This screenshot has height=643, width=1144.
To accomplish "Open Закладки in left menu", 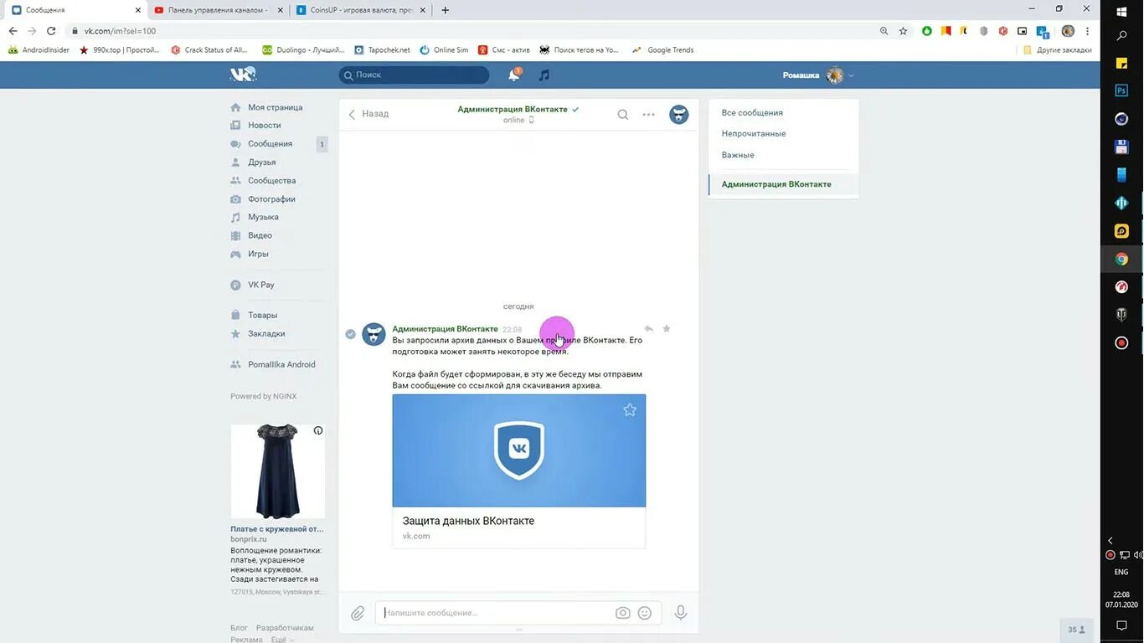I will [266, 334].
